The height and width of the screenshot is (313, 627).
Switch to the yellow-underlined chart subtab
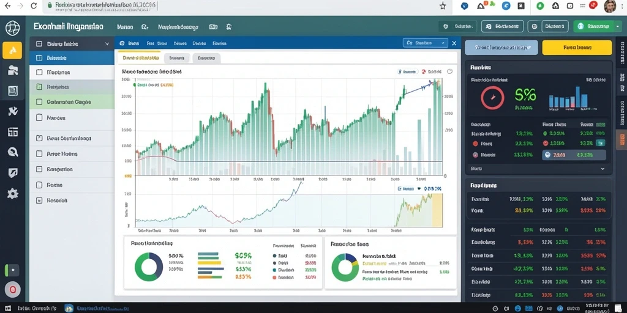coord(140,58)
